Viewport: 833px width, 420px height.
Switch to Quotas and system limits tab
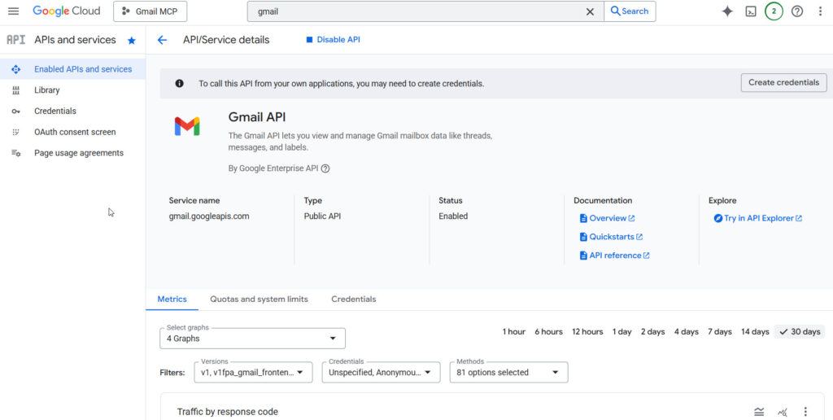tap(259, 300)
